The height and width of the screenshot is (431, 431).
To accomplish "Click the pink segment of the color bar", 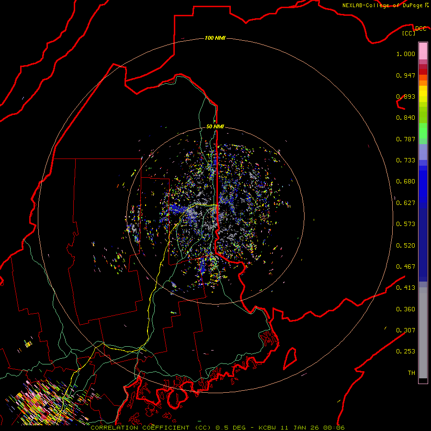I will tap(423, 51).
